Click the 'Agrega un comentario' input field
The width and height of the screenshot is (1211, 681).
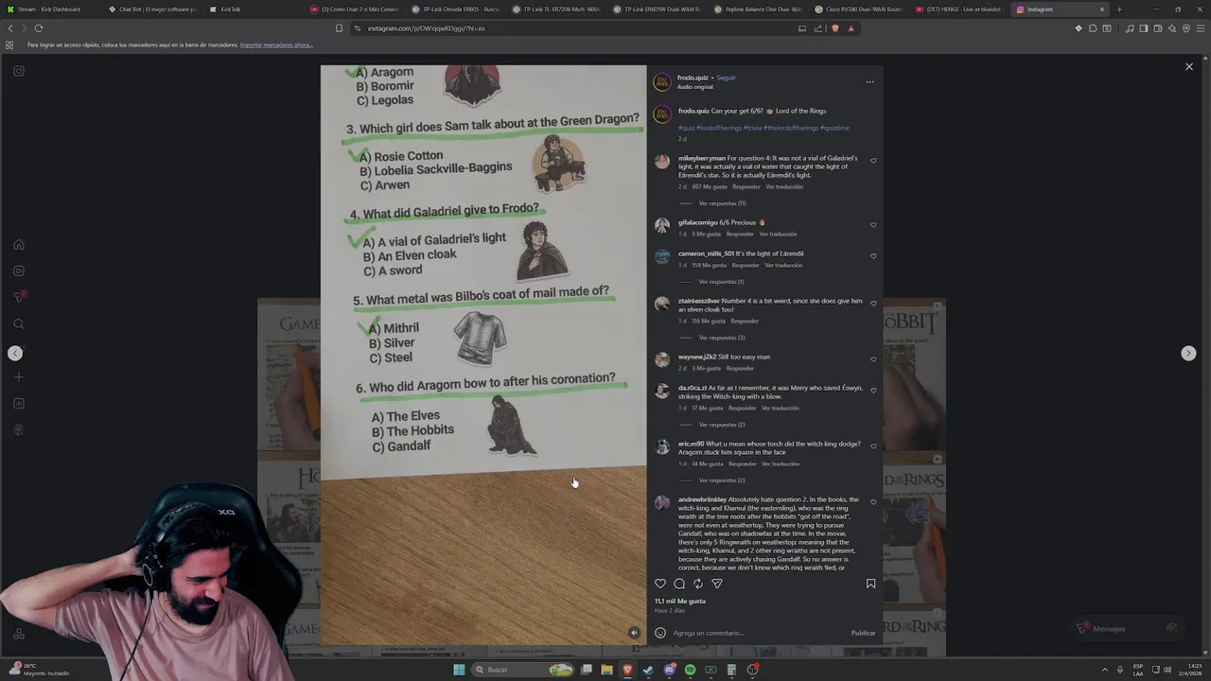tap(757, 633)
